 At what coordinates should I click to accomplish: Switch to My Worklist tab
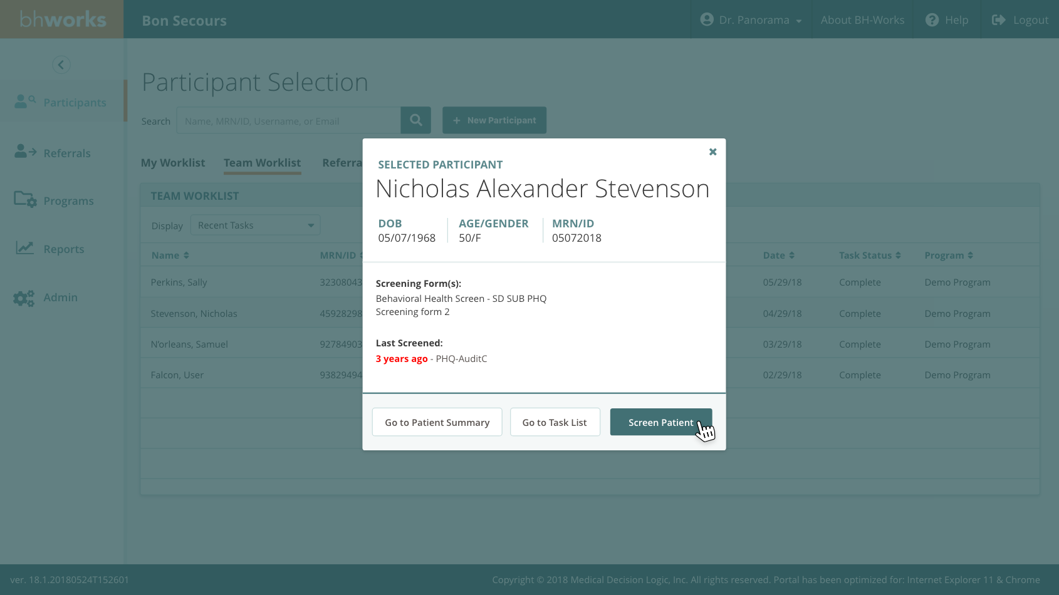173,163
